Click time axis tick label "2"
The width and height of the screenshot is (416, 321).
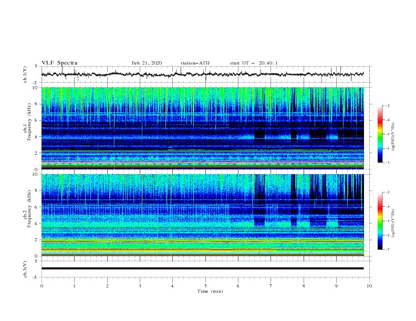pos(107,286)
